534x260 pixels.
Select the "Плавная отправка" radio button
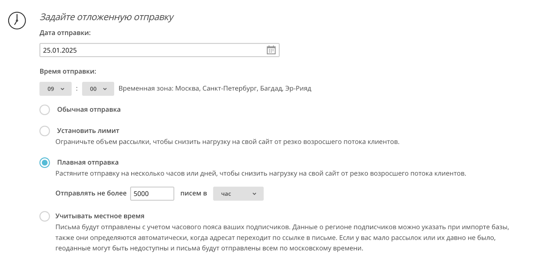45,163
